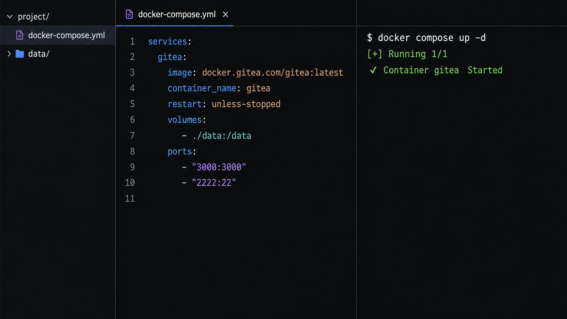Click the "2222:22" port mapping

click(x=214, y=183)
